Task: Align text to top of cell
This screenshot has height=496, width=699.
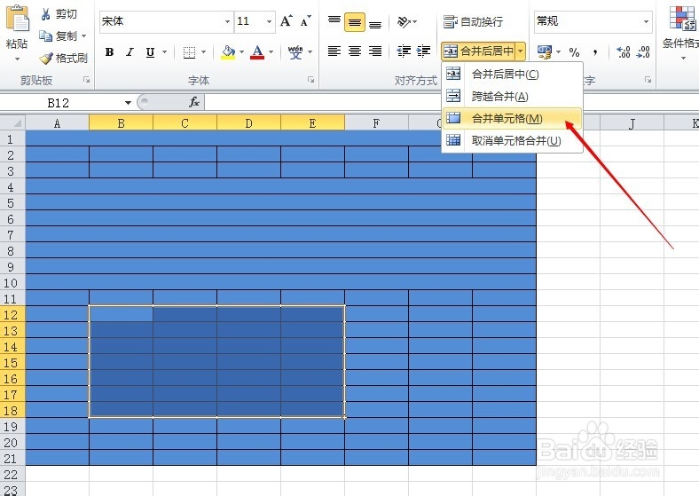Action: click(x=334, y=21)
